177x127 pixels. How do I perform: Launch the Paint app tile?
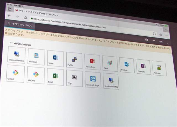(x=110, y=64)
